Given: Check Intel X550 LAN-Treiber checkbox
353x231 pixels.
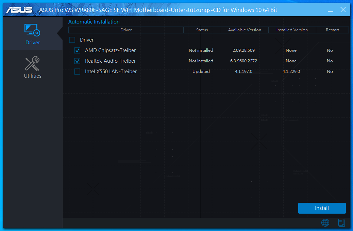Looking at the screenshot, I should click(77, 72).
